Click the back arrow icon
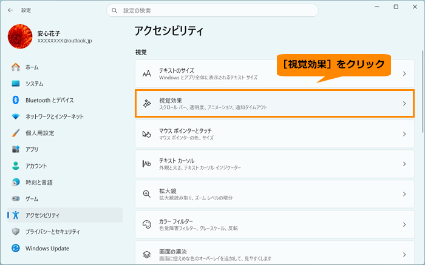The width and height of the screenshot is (425, 265). (10, 10)
